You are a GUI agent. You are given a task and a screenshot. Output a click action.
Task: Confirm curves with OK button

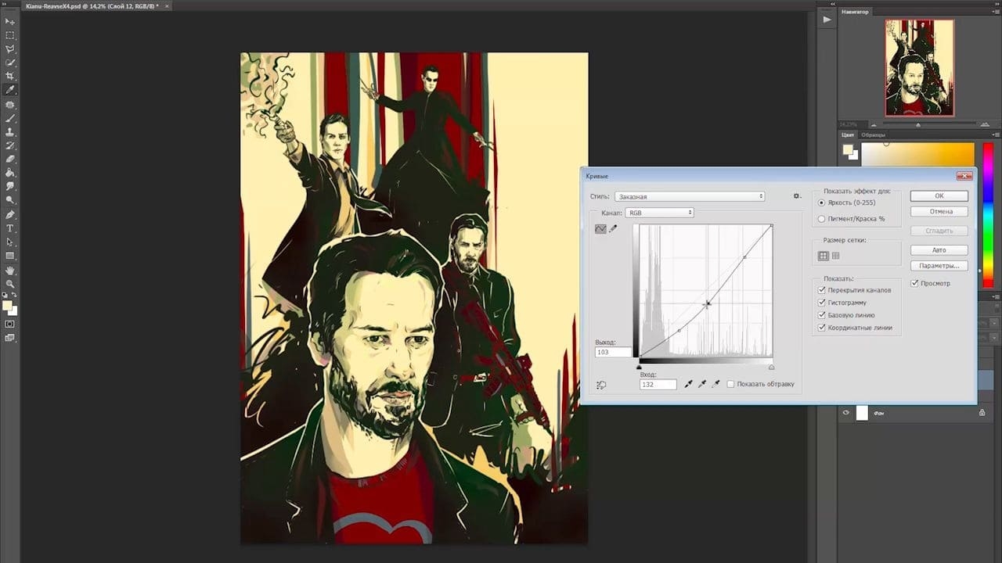point(939,196)
